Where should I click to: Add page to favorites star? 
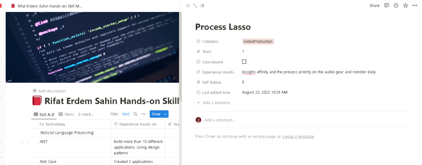pos(405,5)
